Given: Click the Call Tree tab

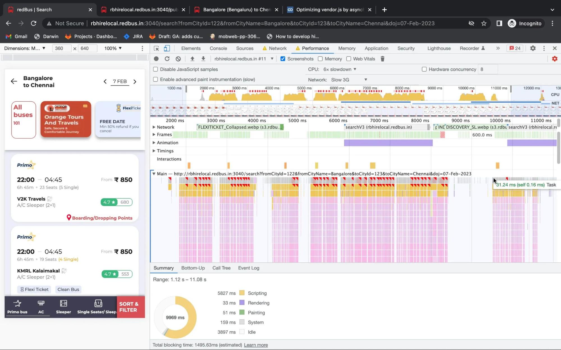Looking at the screenshot, I should [221, 268].
